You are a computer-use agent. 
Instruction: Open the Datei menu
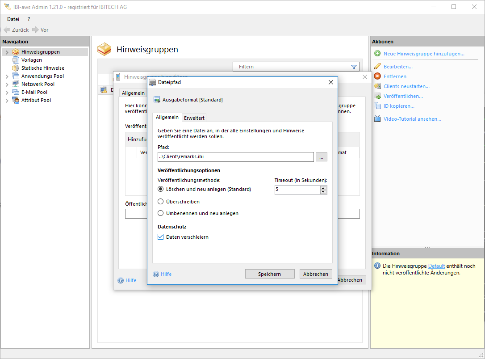click(x=13, y=19)
